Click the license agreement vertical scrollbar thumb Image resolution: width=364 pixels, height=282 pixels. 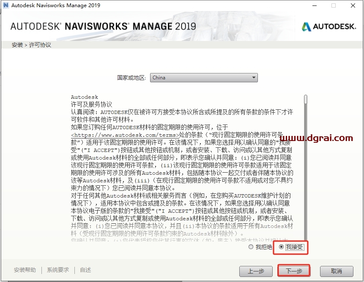pyautogui.click(x=306, y=99)
